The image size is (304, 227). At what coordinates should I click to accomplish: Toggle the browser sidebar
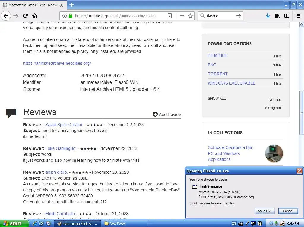click(x=287, y=16)
